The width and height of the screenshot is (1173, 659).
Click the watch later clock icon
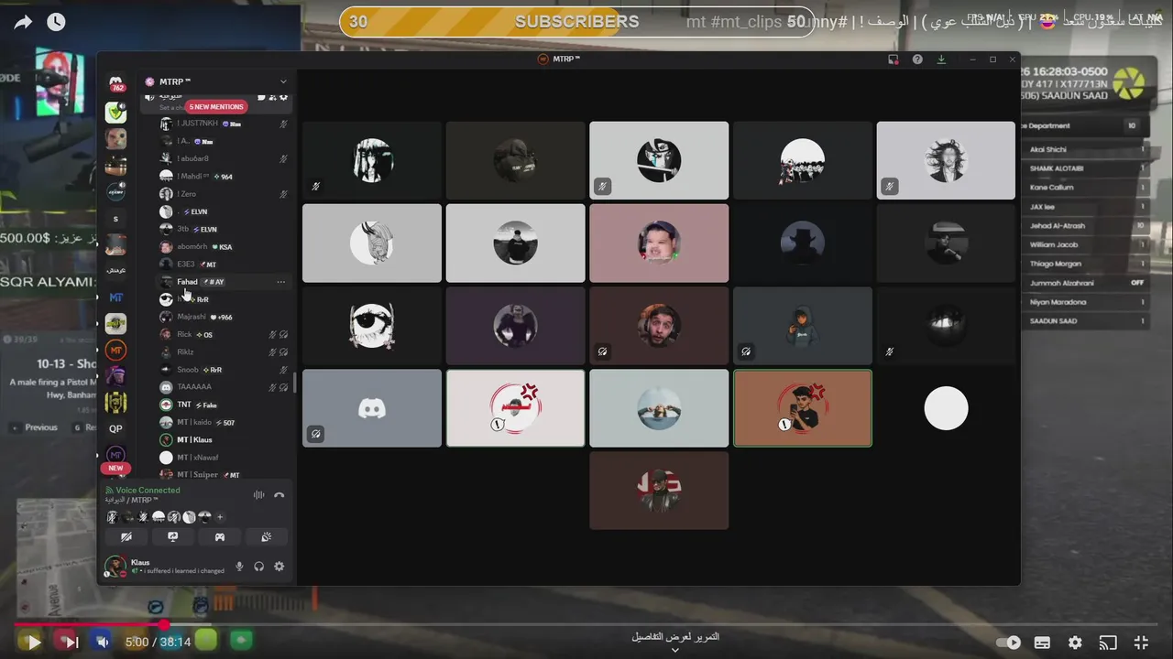tap(56, 22)
